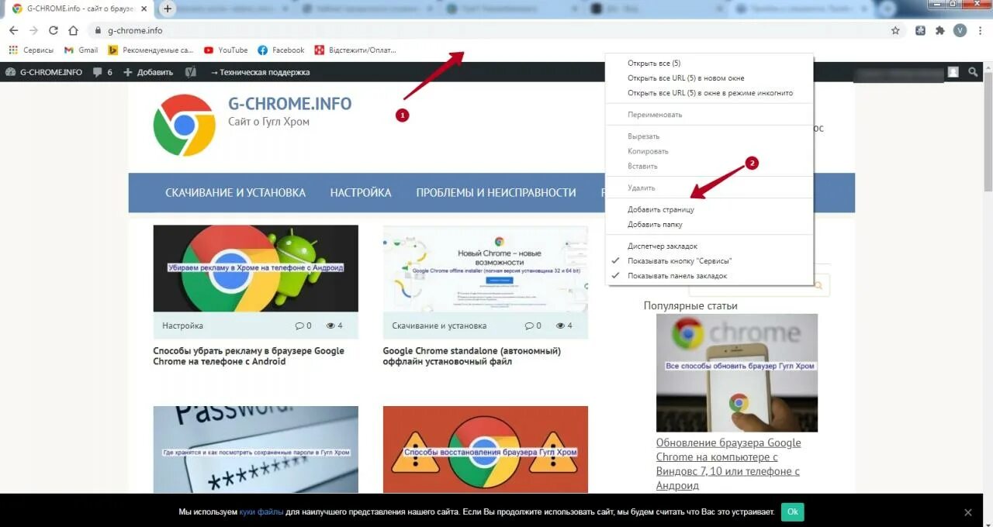Open article about removing ads on Android
The image size is (993, 527).
[248, 356]
